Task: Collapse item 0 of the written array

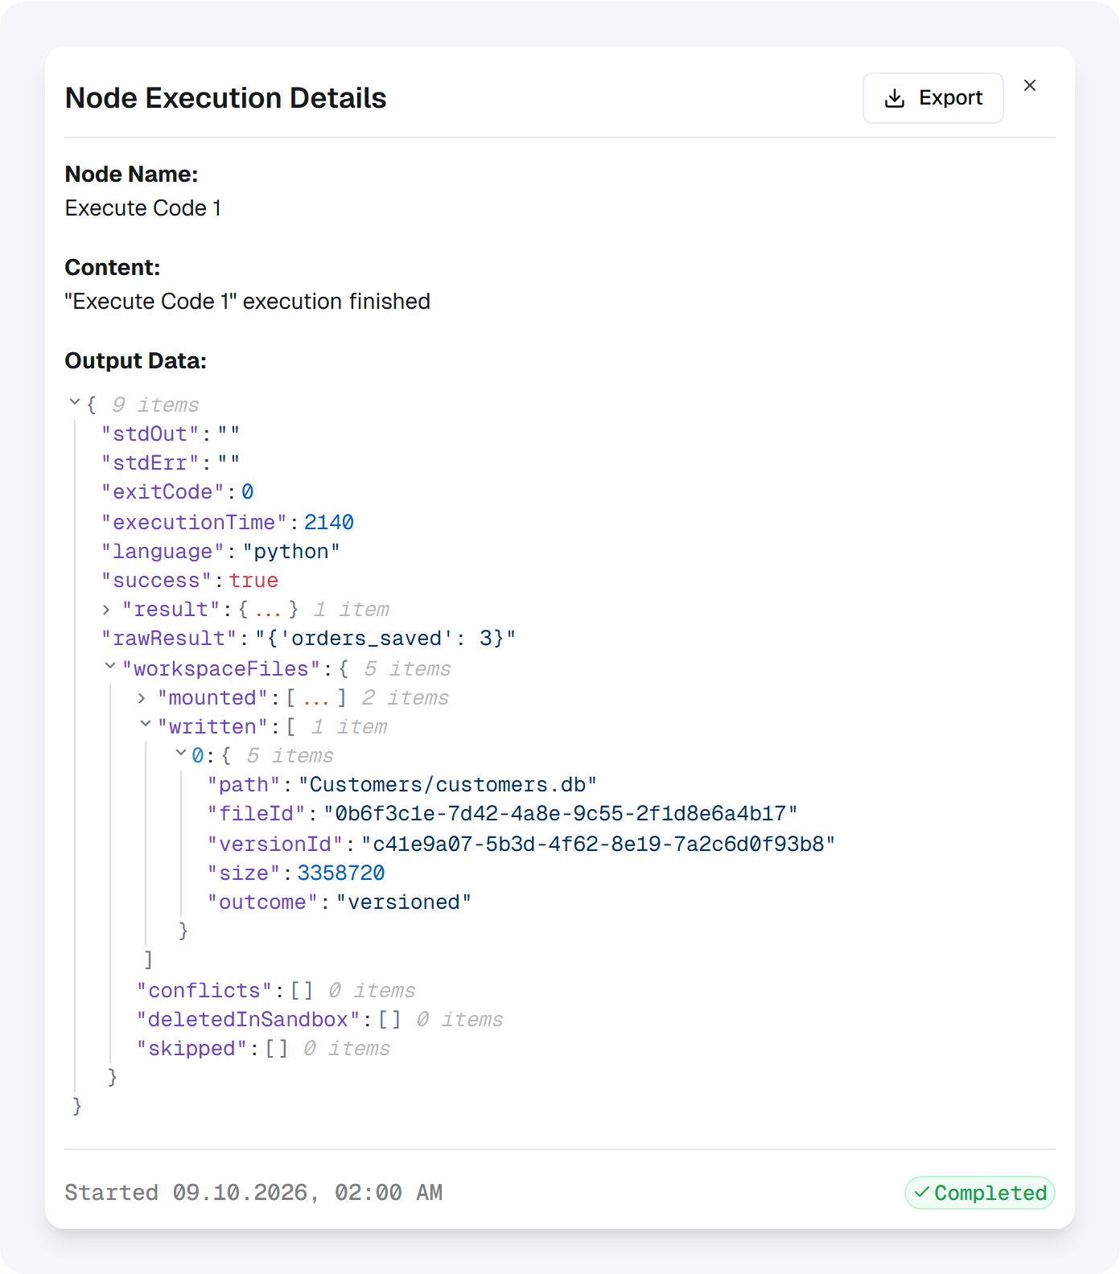Action: pyautogui.click(x=181, y=753)
